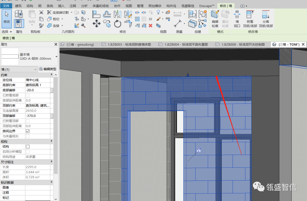Image resolution: width=307 pixels, height=201 pixels.
Task: Open the wall type selector dropdown
Action: (x=56, y=57)
